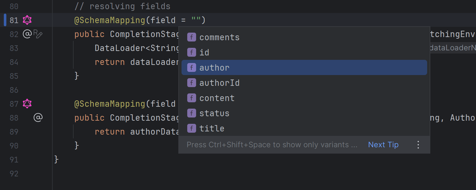The height and width of the screenshot is (190, 476).
Task: Select the highlighted author completion entry
Action: pyautogui.click(x=214, y=67)
